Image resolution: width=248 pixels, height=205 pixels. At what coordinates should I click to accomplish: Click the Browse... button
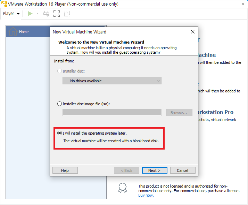[x=179, y=113]
